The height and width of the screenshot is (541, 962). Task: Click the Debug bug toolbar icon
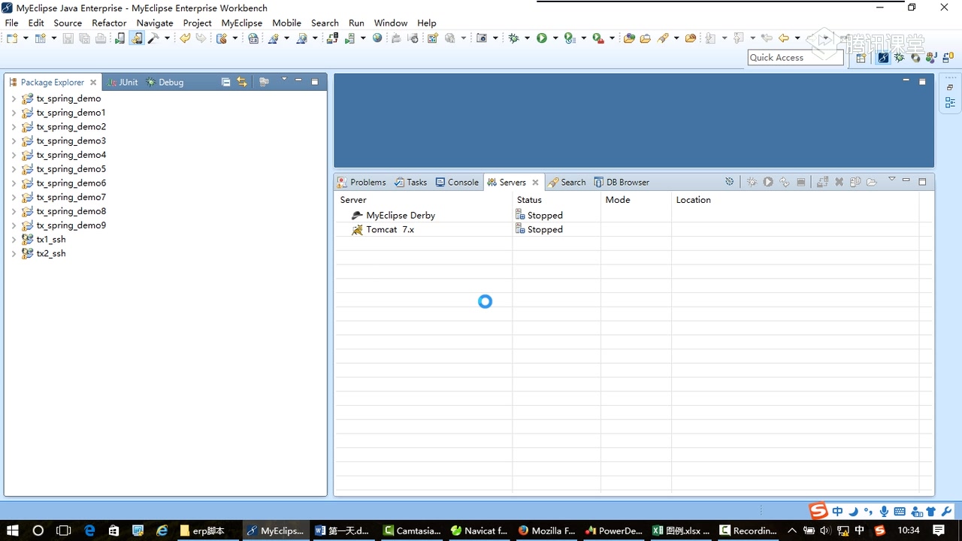click(x=514, y=38)
